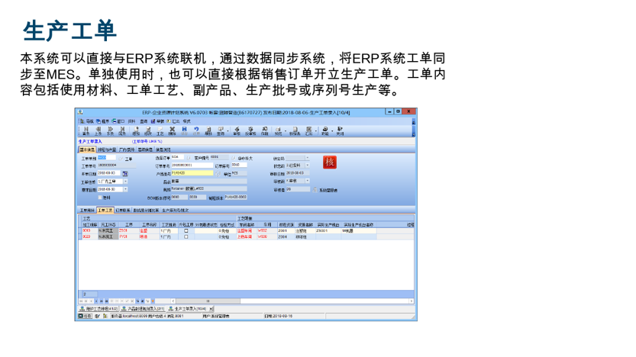
Task: Click the 预览 print preview toolbar icon
Action: click(279, 130)
